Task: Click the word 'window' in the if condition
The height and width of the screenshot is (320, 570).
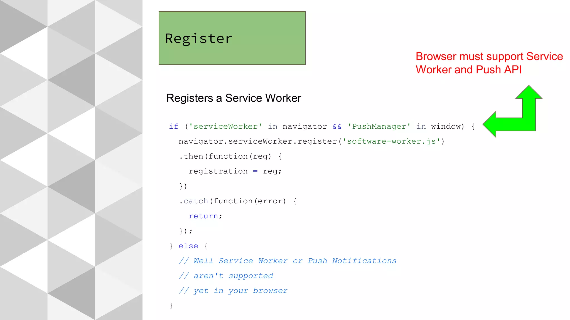Action: coord(446,126)
